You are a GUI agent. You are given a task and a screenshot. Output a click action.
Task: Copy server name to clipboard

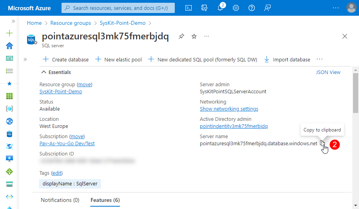[x=322, y=143]
